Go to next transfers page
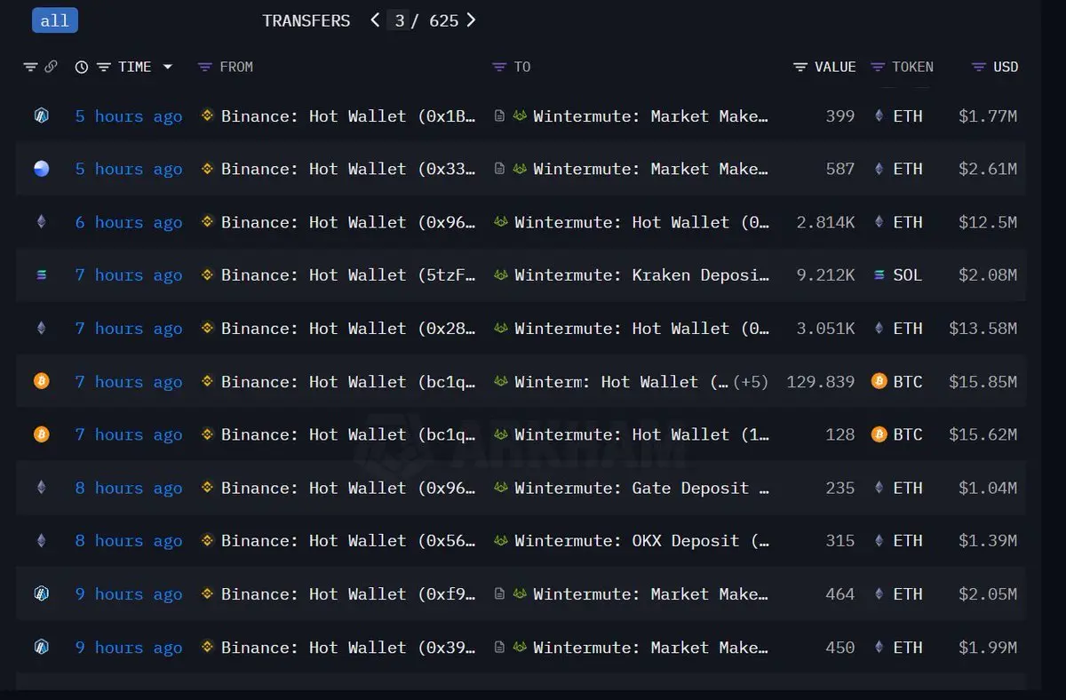 471,20
